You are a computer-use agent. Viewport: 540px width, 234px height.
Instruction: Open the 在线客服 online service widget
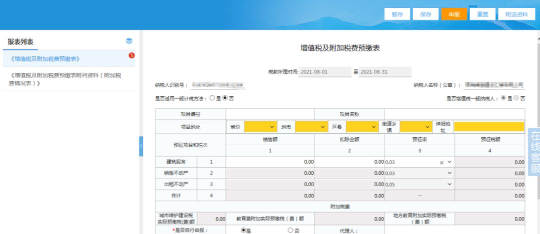pos(534,152)
